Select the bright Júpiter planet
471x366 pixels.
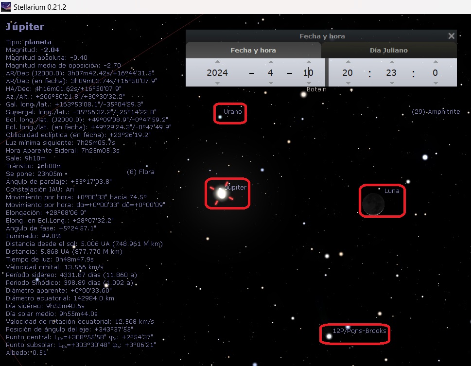(221, 193)
